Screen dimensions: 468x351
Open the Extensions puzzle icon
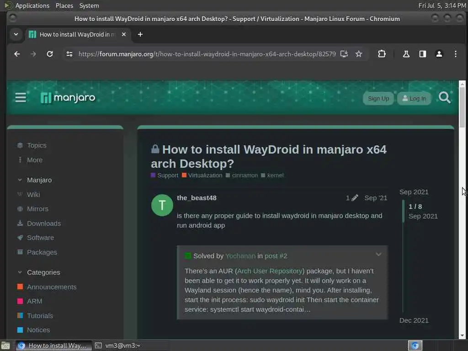coord(382,54)
